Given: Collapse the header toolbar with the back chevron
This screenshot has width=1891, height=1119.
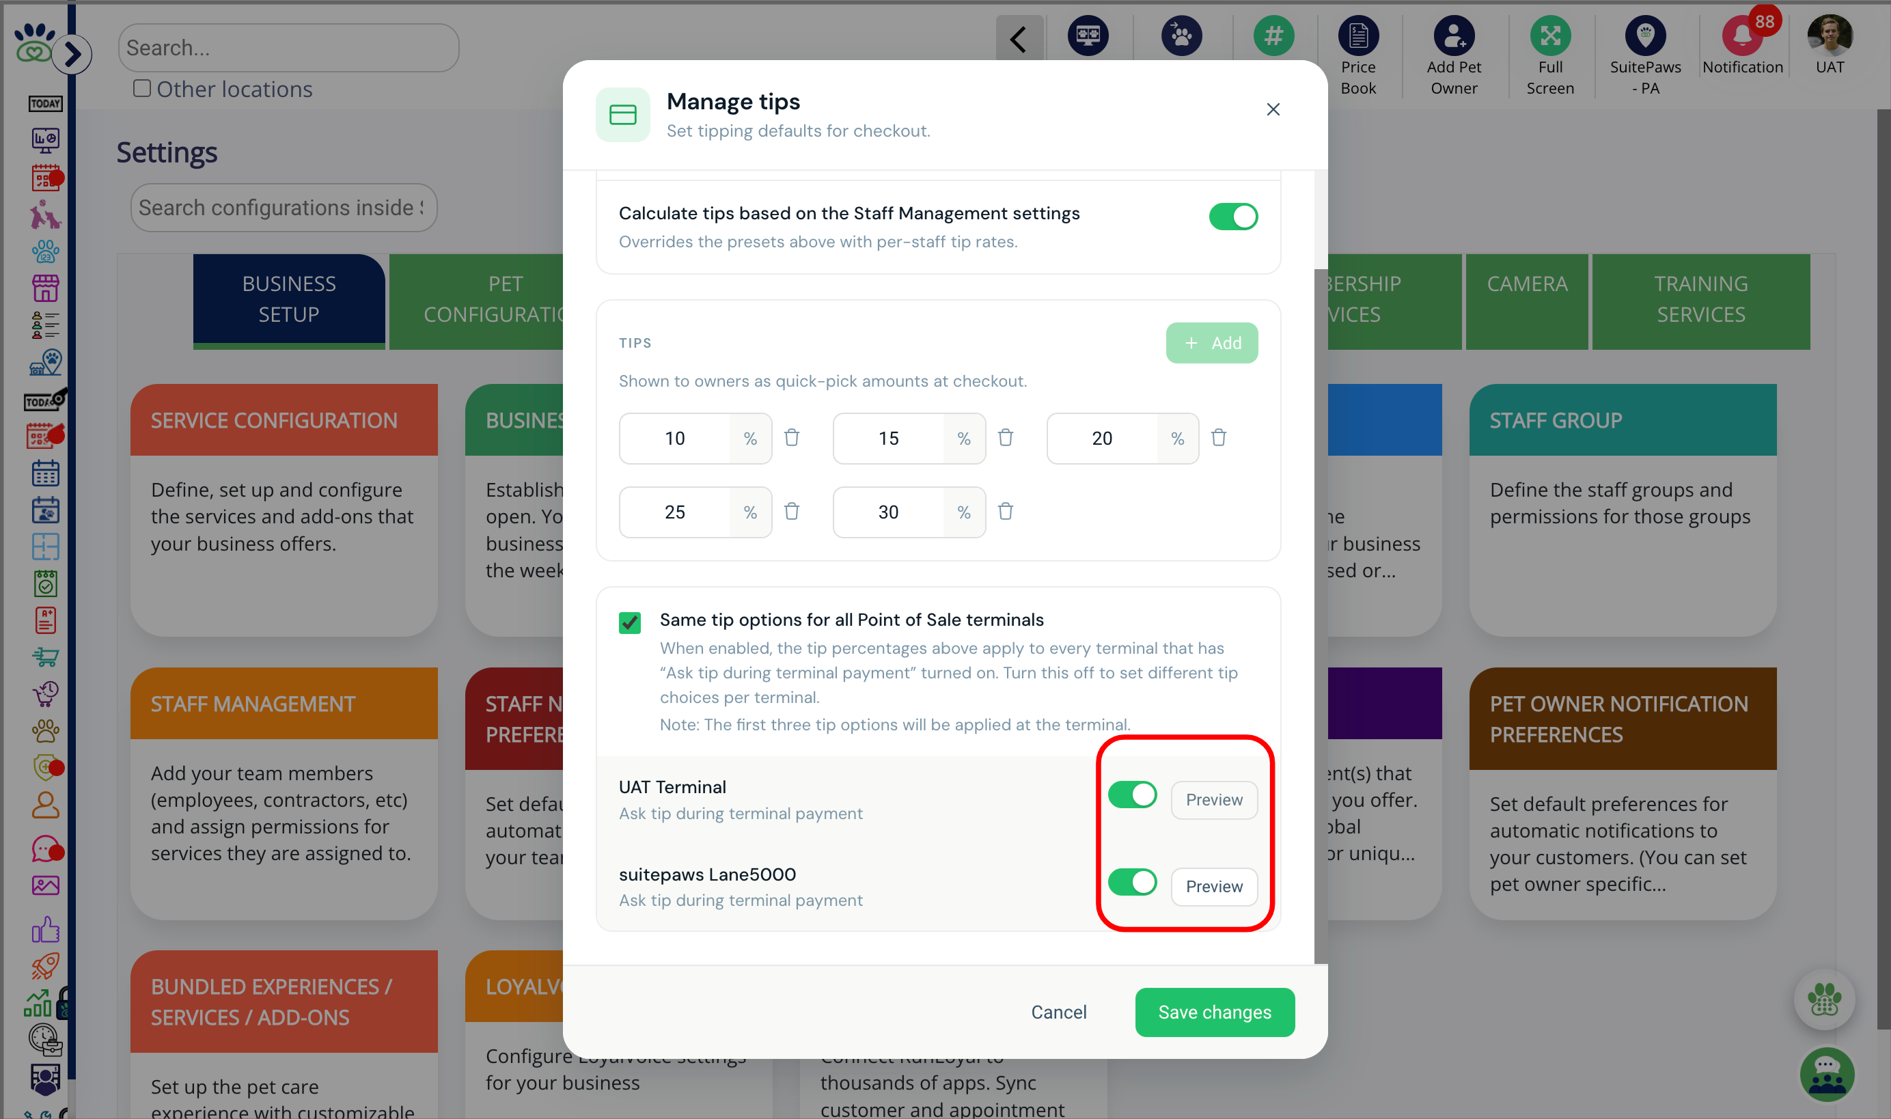Looking at the screenshot, I should (1019, 38).
